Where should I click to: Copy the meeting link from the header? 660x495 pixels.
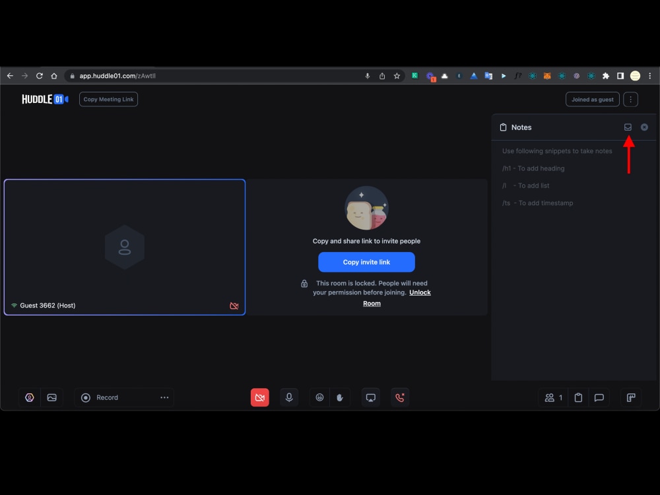tap(108, 100)
